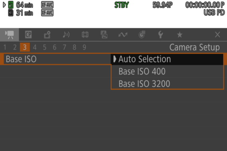Go to Camera Setup page 1
The height and width of the screenshot is (151, 227).
coord(5,47)
